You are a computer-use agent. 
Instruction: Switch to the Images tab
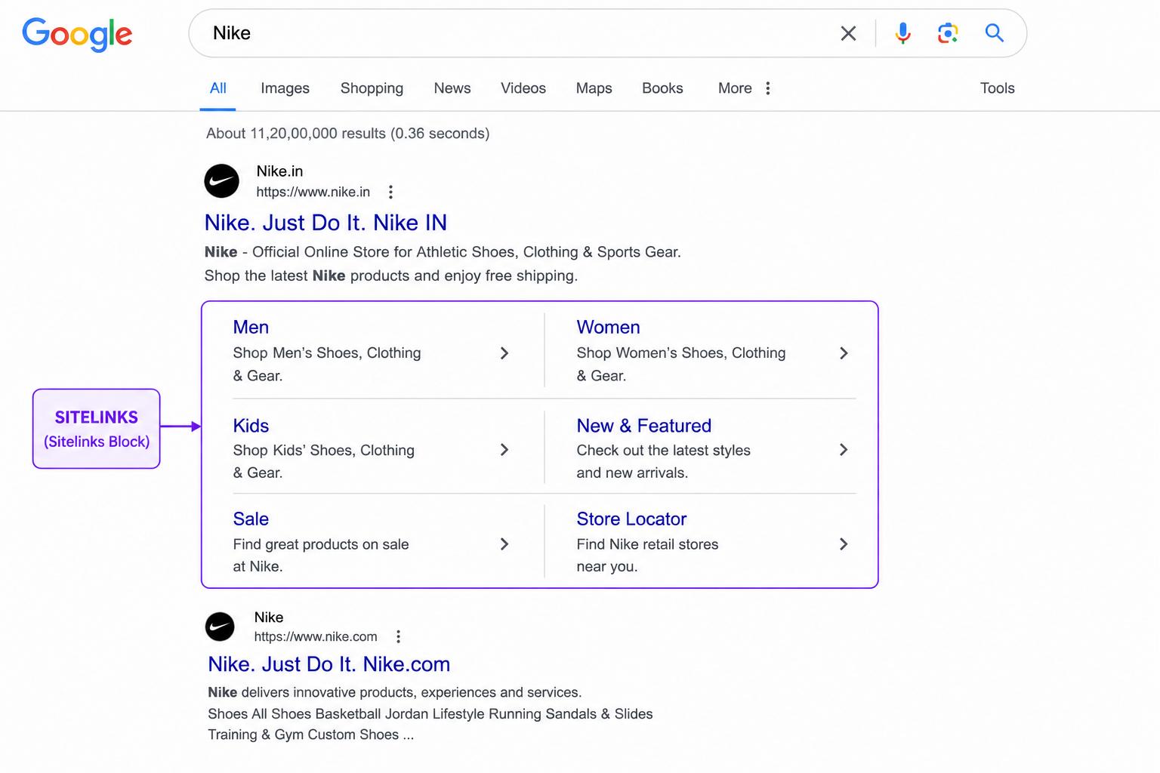(x=285, y=88)
